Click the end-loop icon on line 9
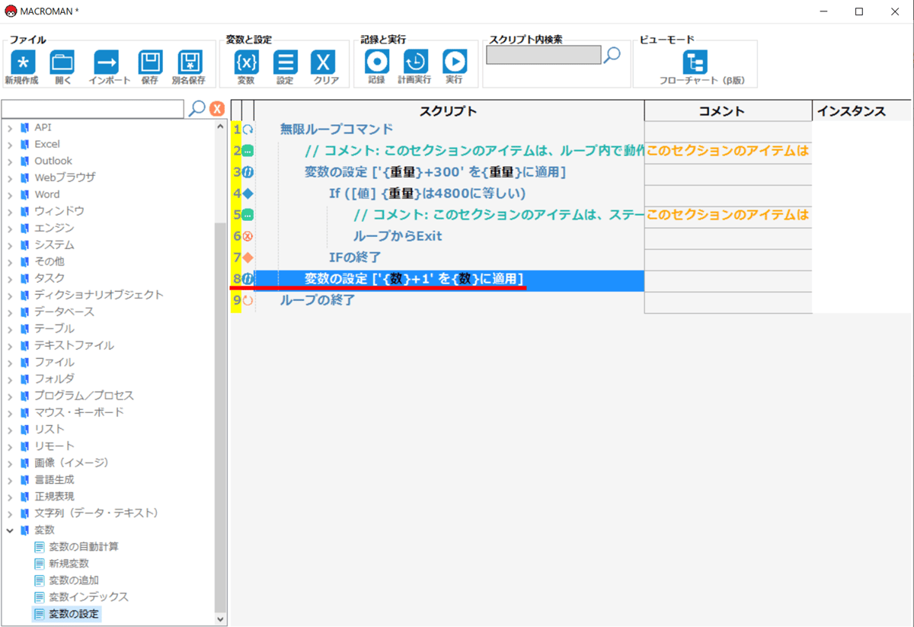 tap(248, 300)
